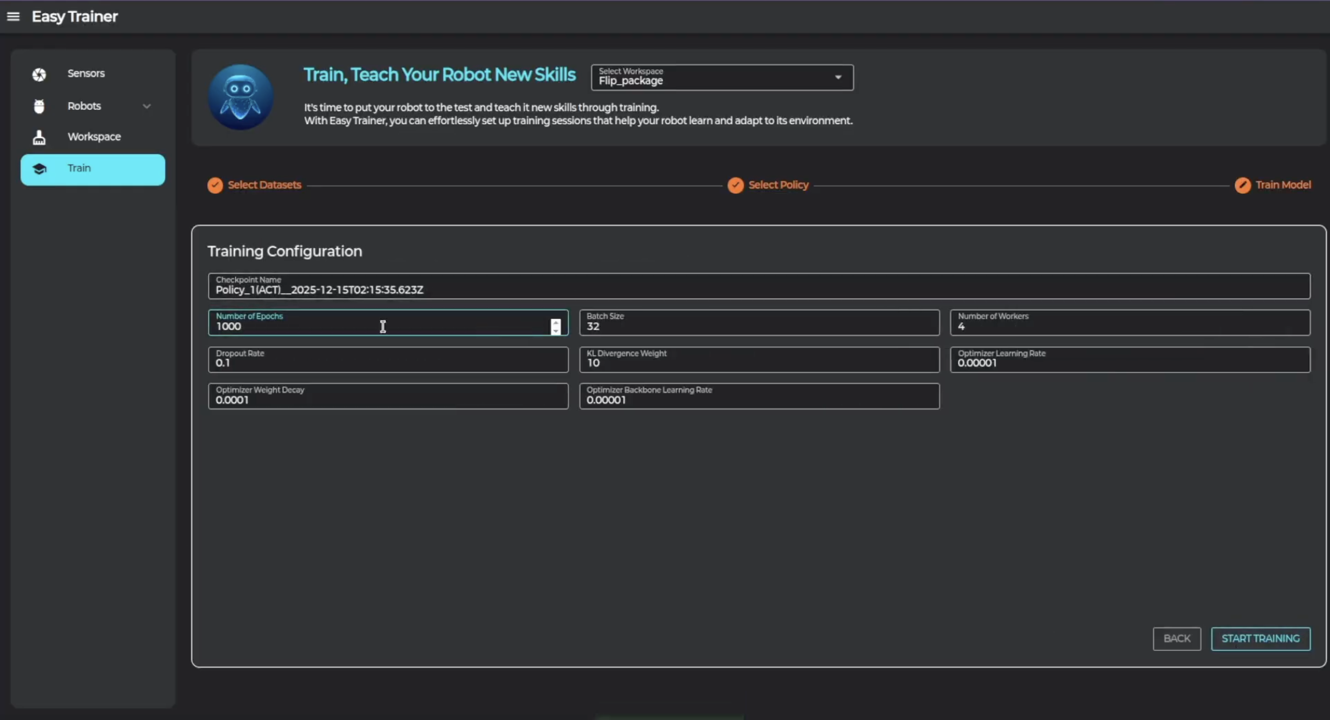Click the Train Model pencil step icon
Viewport: 1330px width, 720px height.
point(1242,185)
